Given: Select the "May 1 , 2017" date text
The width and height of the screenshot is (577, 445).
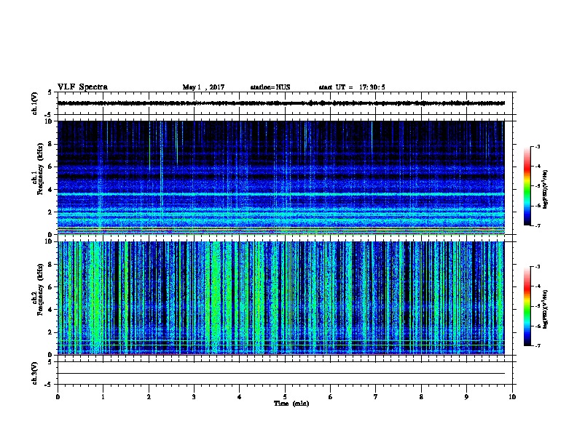Looking at the screenshot, I should [x=203, y=87].
